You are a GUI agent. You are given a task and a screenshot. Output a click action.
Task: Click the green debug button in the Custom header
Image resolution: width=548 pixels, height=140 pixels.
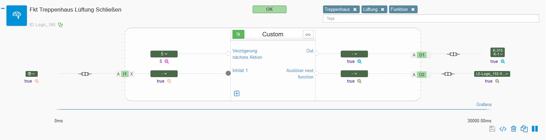click(238, 34)
